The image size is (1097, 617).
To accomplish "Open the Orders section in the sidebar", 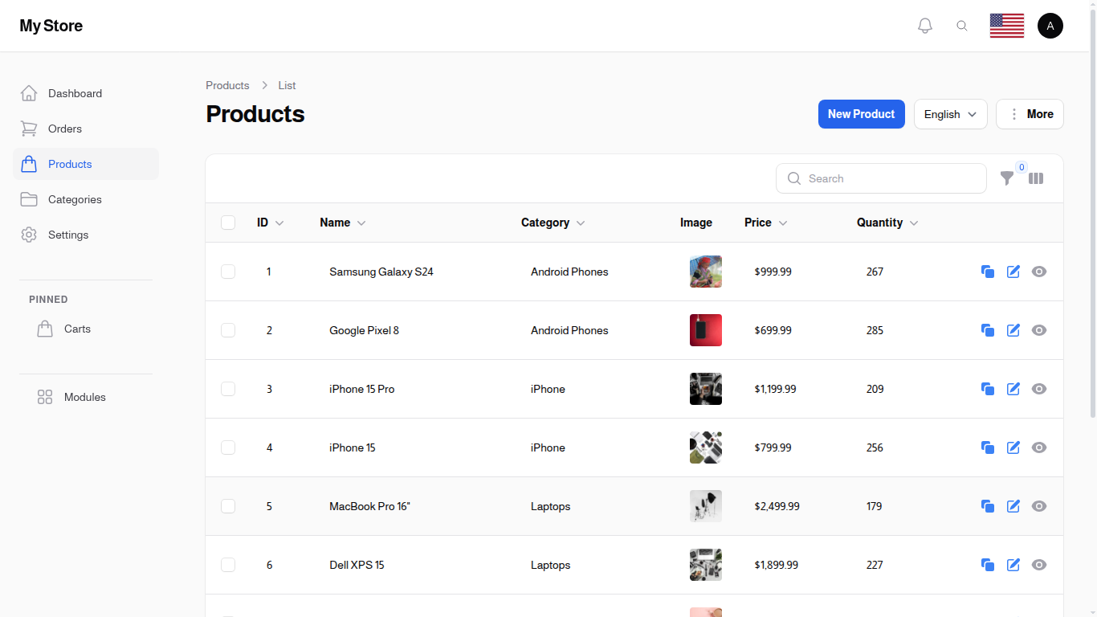I will [64, 129].
